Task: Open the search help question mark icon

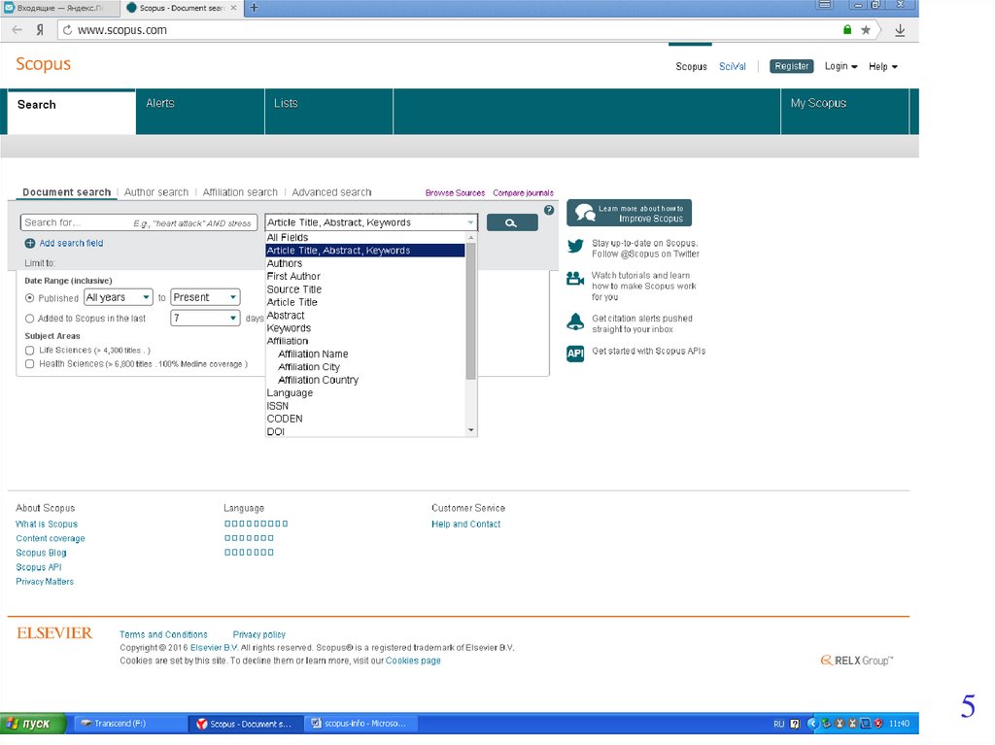Action: coord(549,210)
